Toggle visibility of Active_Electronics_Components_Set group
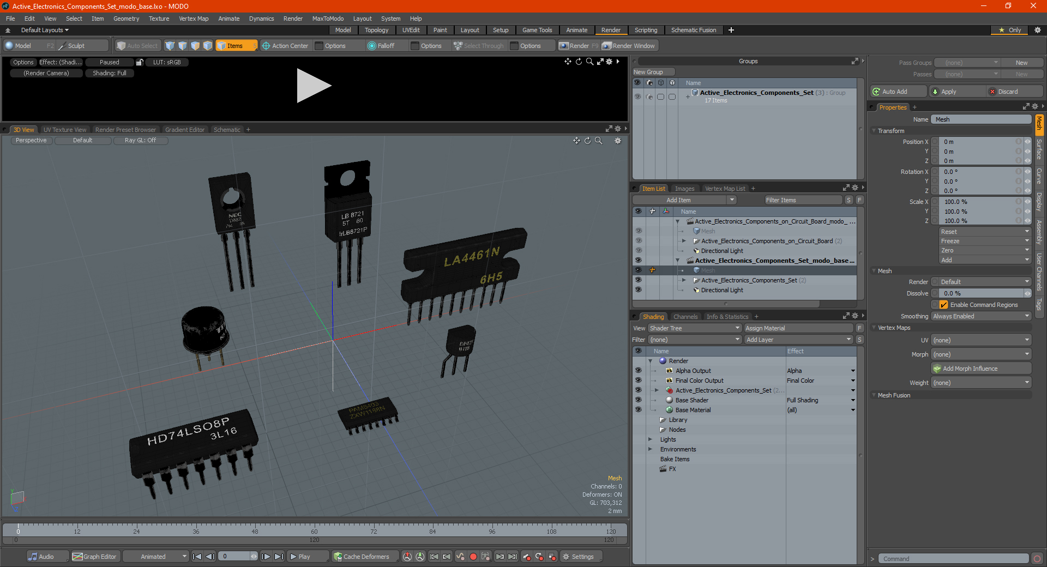The height and width of the screenshot is (567, 1047). pyautogui.click(x=638, y=280)
